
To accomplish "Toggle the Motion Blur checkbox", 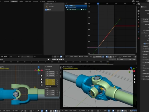I will click(143, 63).
